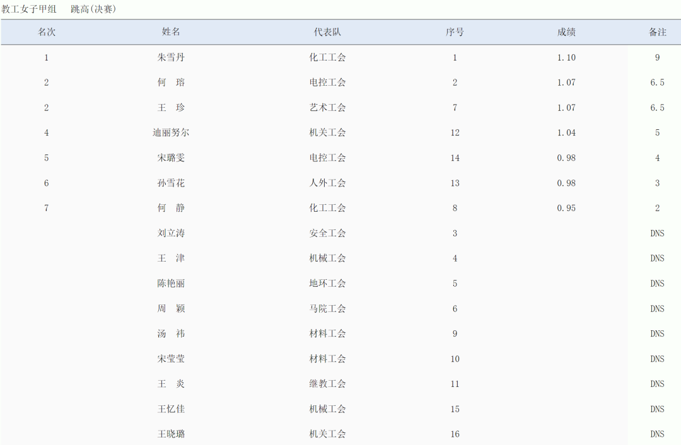
Task: Select the 代表队 column header
Action: 327,32
